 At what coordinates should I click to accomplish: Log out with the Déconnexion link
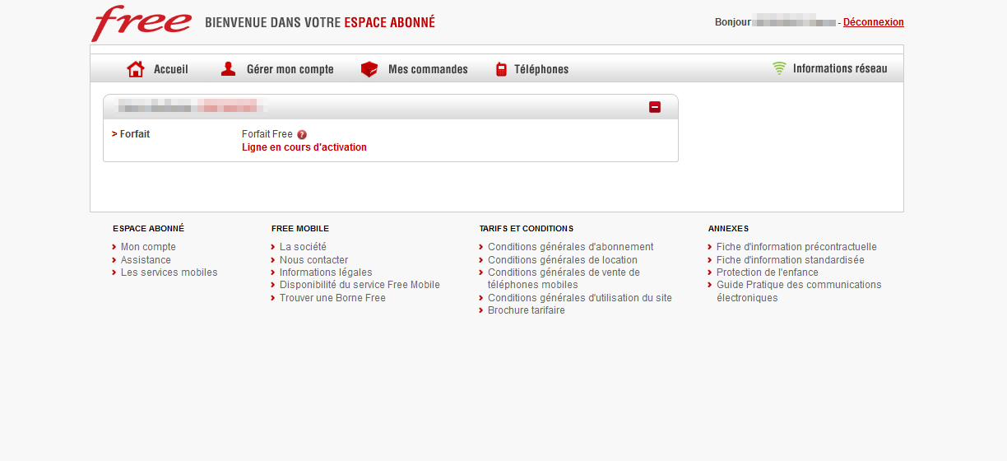click(874, 22)
